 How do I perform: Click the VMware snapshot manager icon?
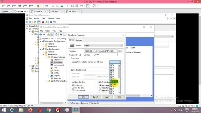click(62, 6)
